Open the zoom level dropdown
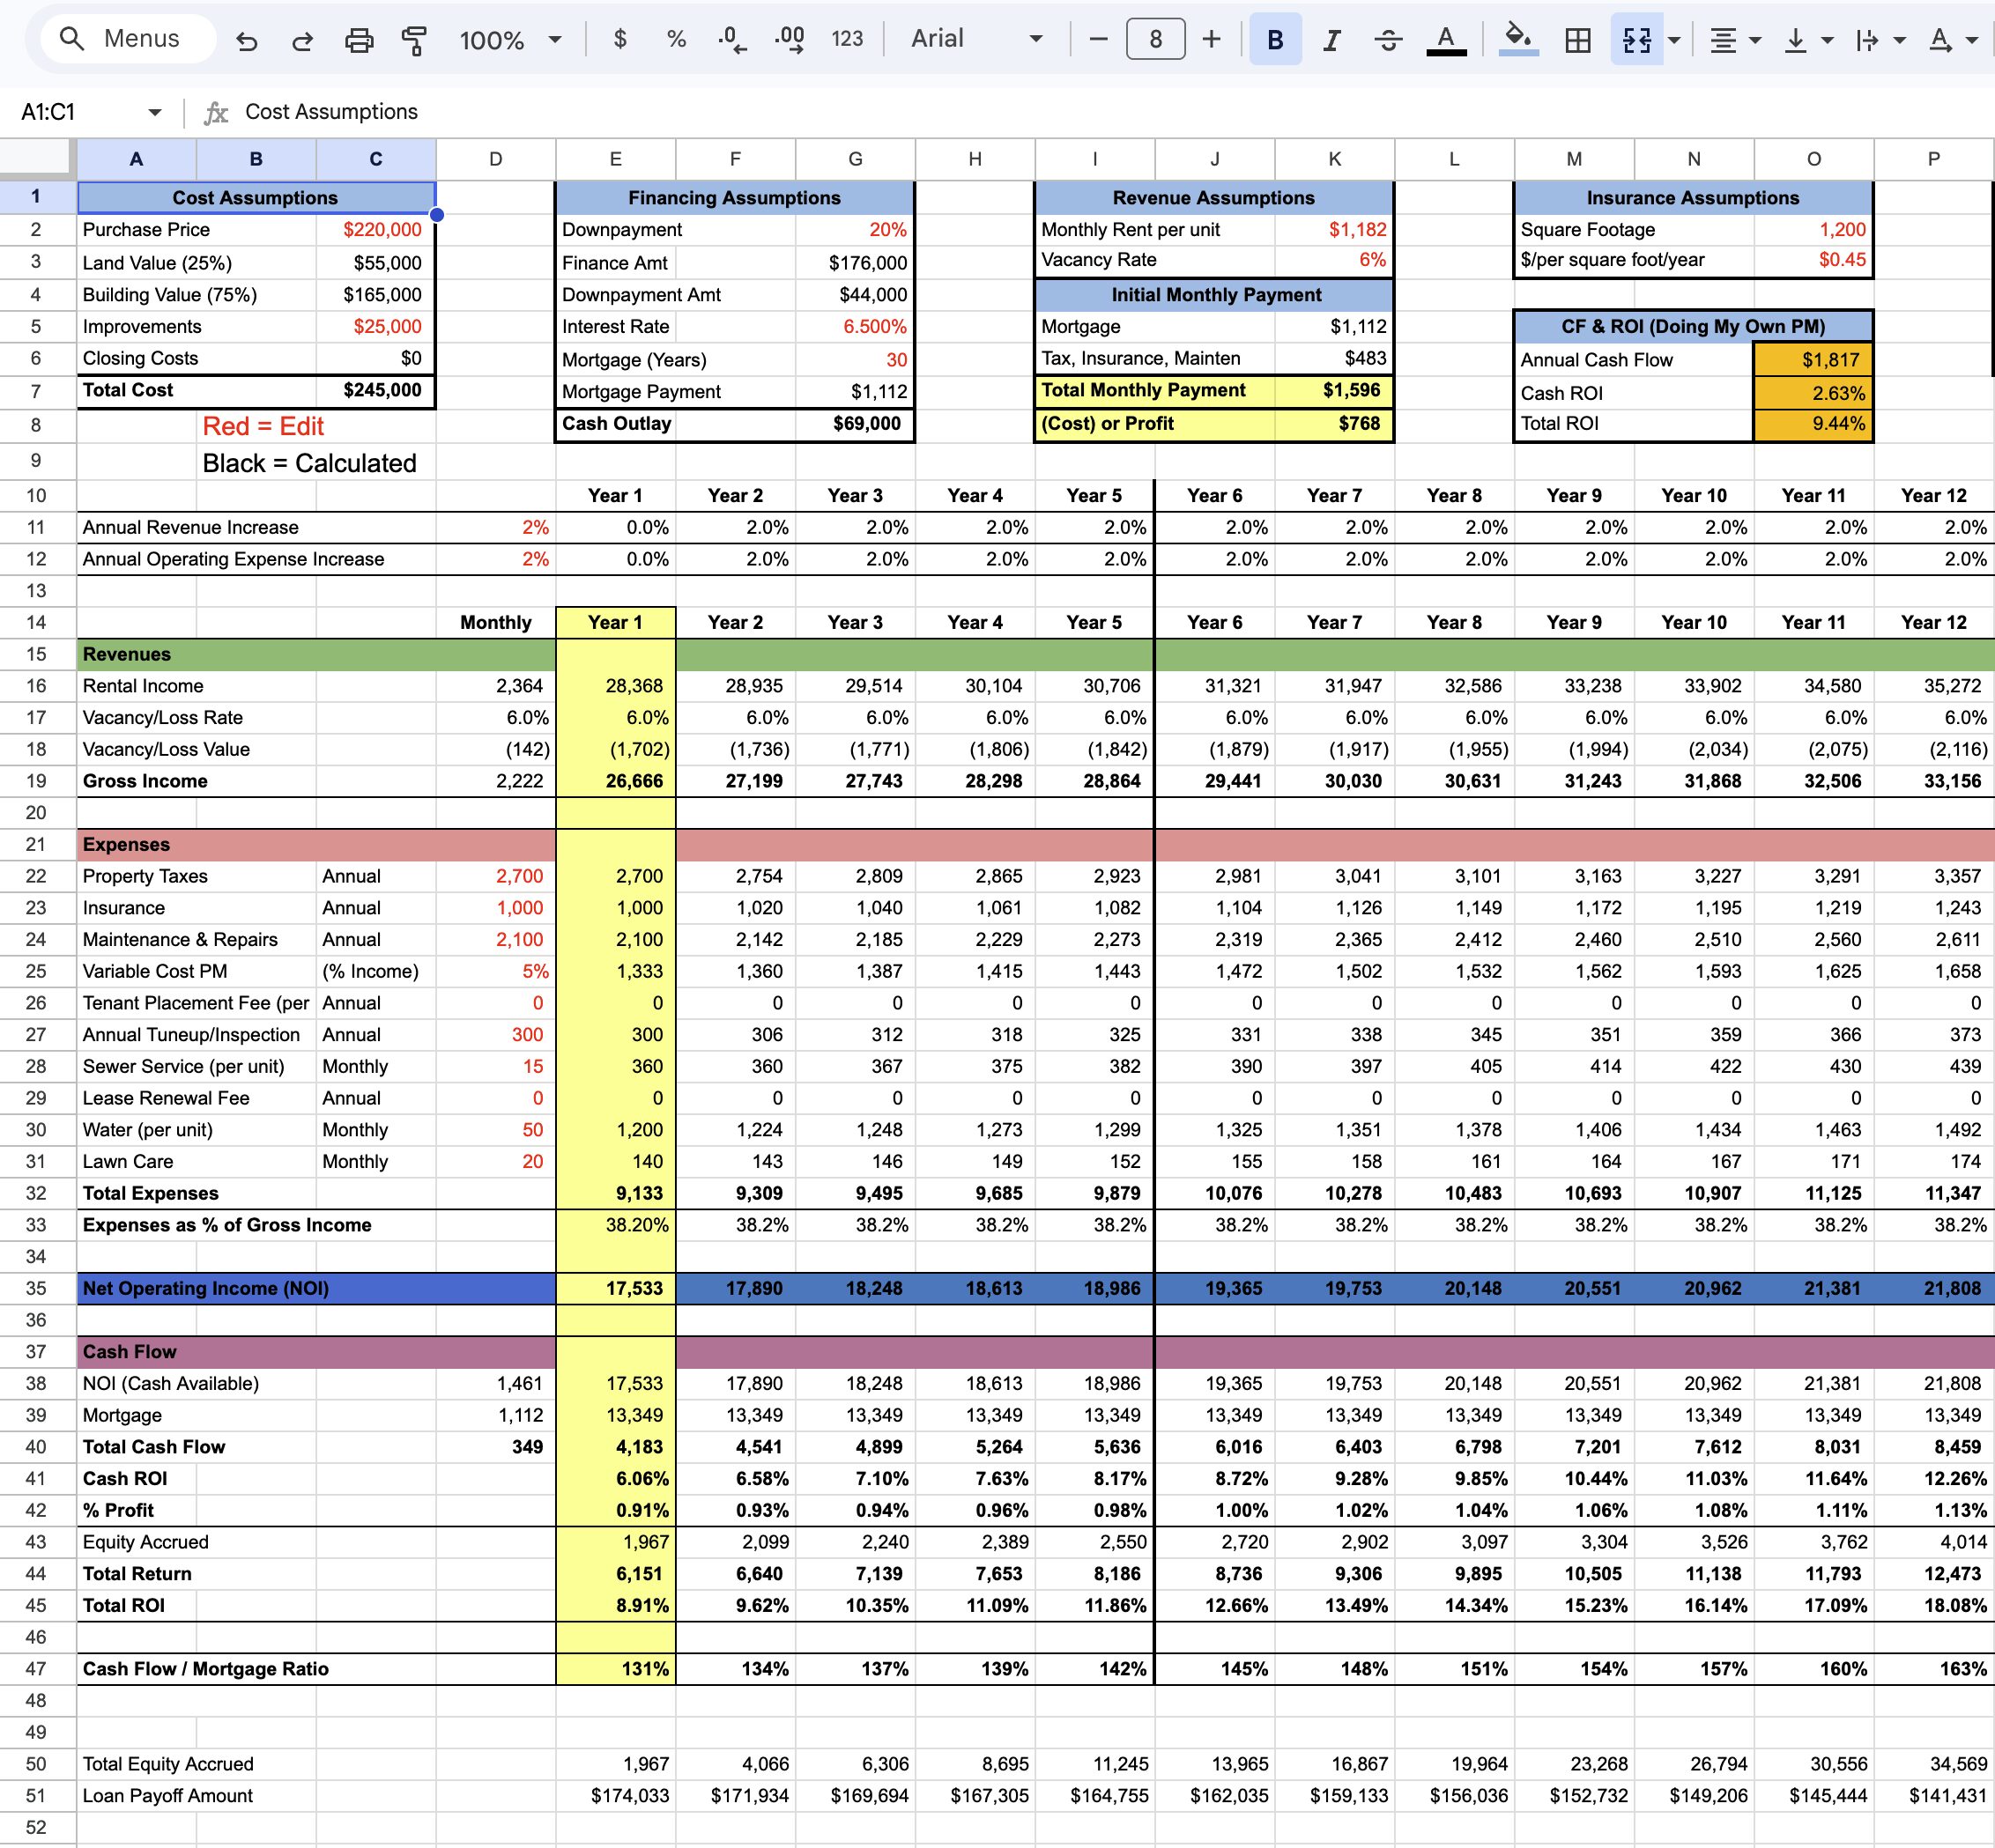 [509, 40]
